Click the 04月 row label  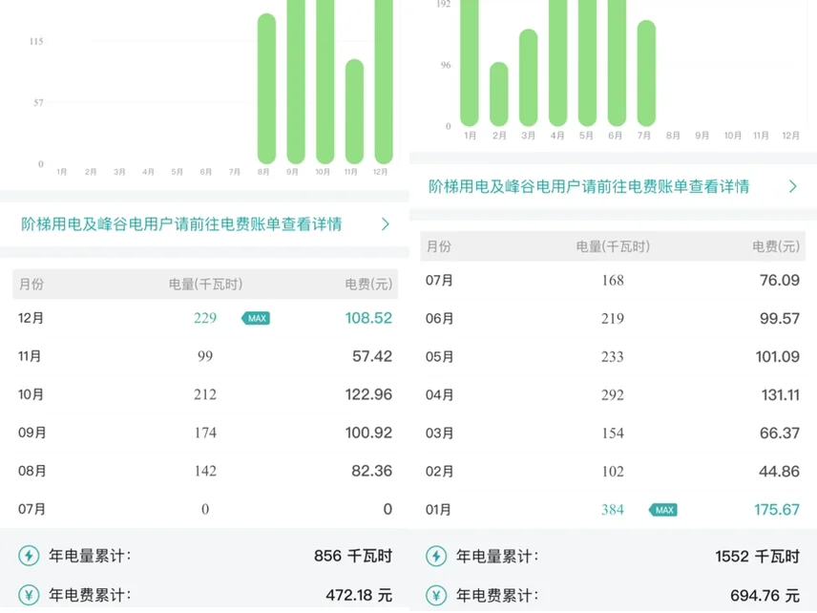pyautogui.click(x=439, y=395)
